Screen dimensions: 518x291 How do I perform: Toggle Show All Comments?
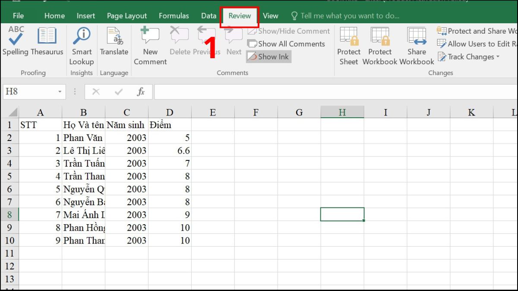coord(287,44)
